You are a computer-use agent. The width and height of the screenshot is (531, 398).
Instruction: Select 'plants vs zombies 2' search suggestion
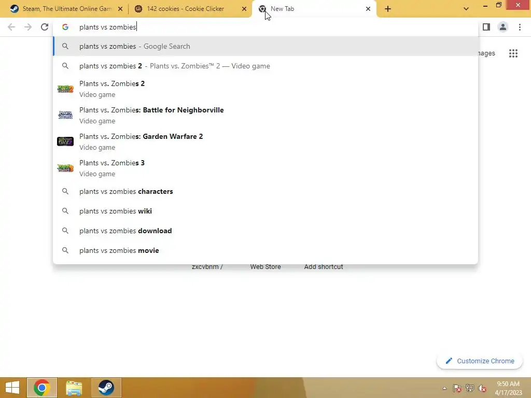click(265, 66)
